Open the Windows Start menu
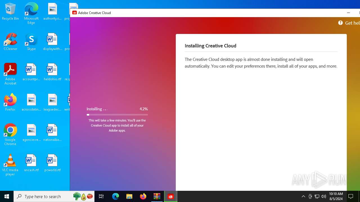Image resolution: width=360 pixels, height=202 pixels. pos(7,196)
